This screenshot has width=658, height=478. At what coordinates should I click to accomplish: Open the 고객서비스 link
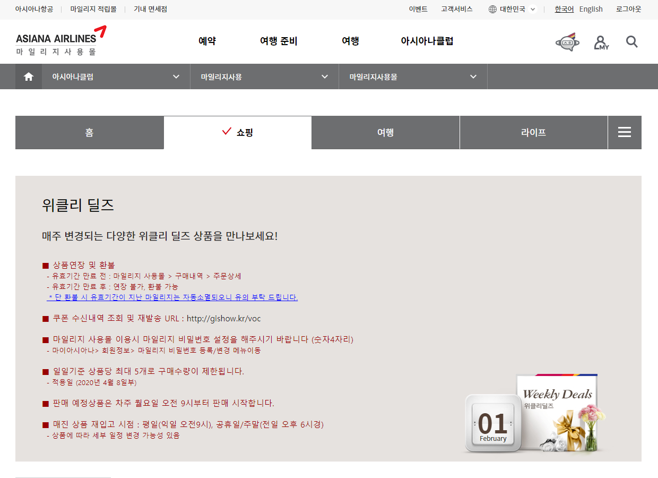[457, 9]
